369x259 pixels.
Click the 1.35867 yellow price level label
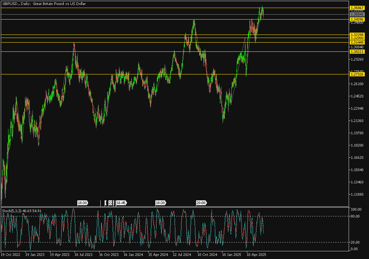pyautogui.click(x=357, y=8)
